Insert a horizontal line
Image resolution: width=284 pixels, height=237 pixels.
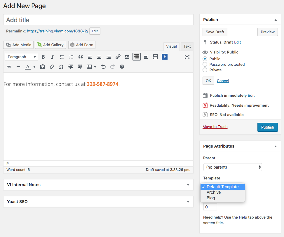pyautogui.click(x=18, y=67)
